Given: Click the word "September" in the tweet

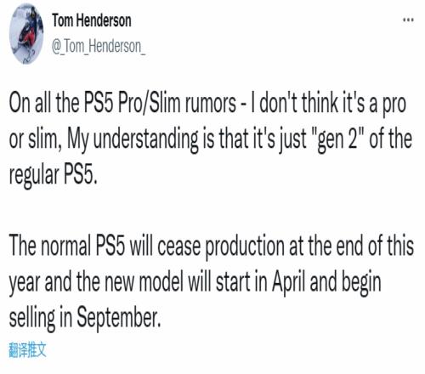Looking at the screenshot, I should click(x=118, y=319).
